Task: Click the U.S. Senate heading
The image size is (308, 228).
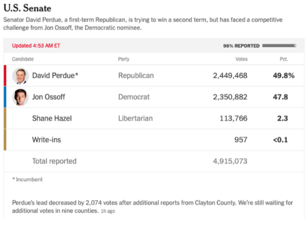Action: click(27, 8)
